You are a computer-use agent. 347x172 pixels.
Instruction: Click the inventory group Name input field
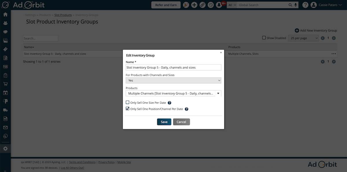tap(174, 67)
